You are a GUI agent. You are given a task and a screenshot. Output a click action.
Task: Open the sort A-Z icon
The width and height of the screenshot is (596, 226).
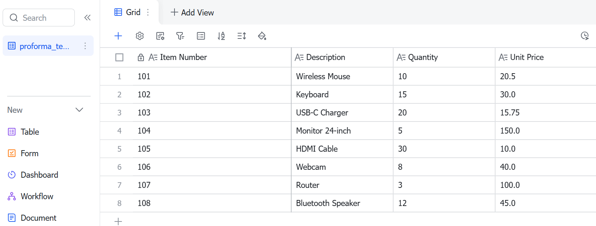click(221, 36)
